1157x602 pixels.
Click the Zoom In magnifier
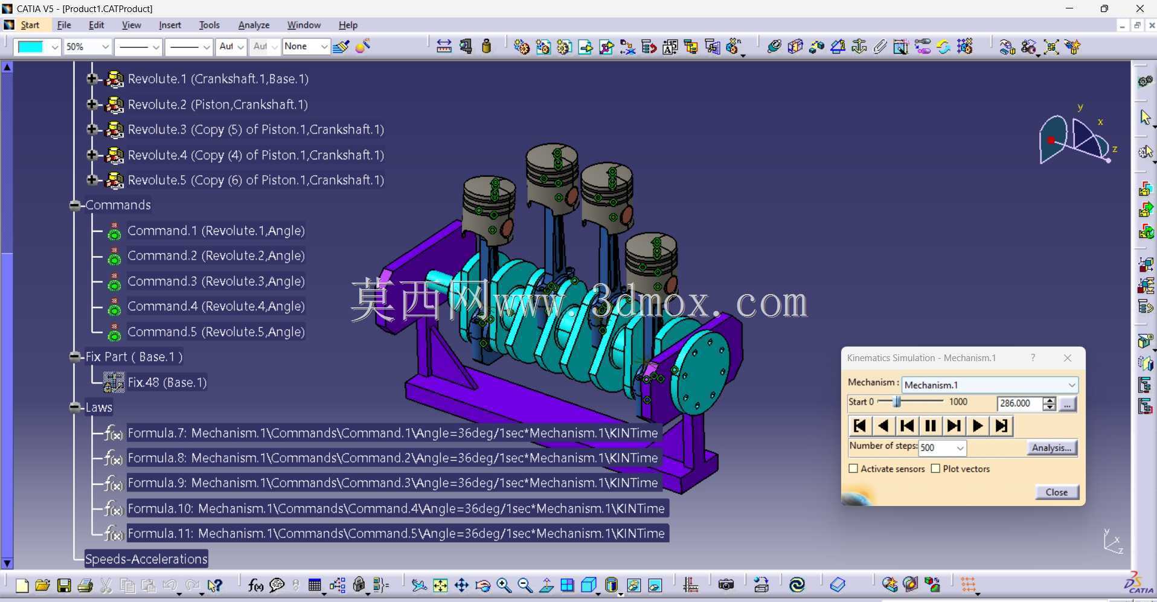point(504,585)
